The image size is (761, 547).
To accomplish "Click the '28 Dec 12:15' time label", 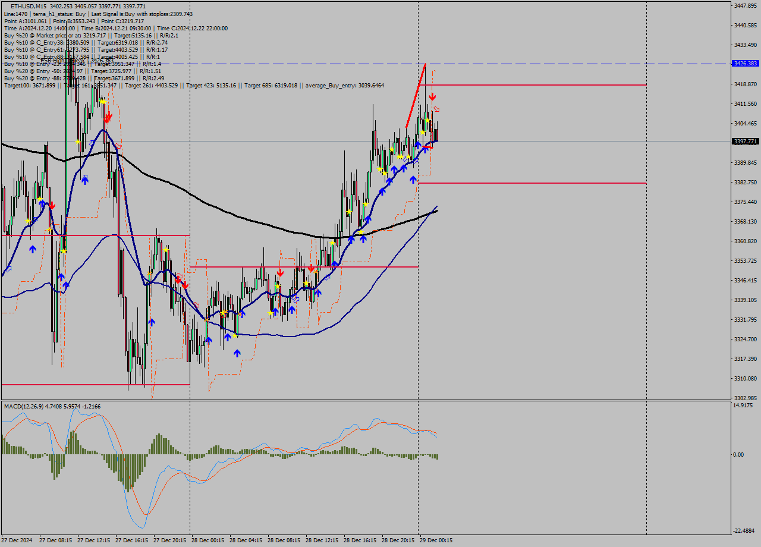I will (322, 540).
